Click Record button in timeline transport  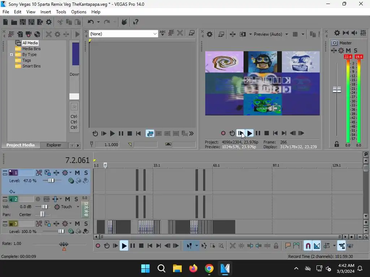(98, 246)
